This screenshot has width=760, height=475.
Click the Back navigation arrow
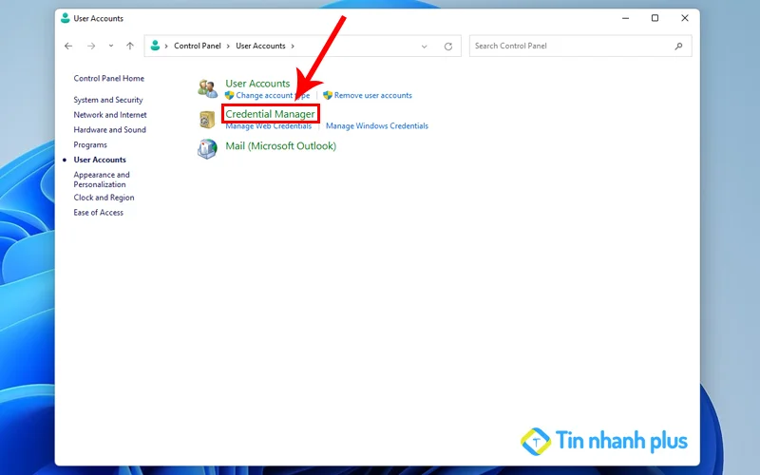[68, 46]
